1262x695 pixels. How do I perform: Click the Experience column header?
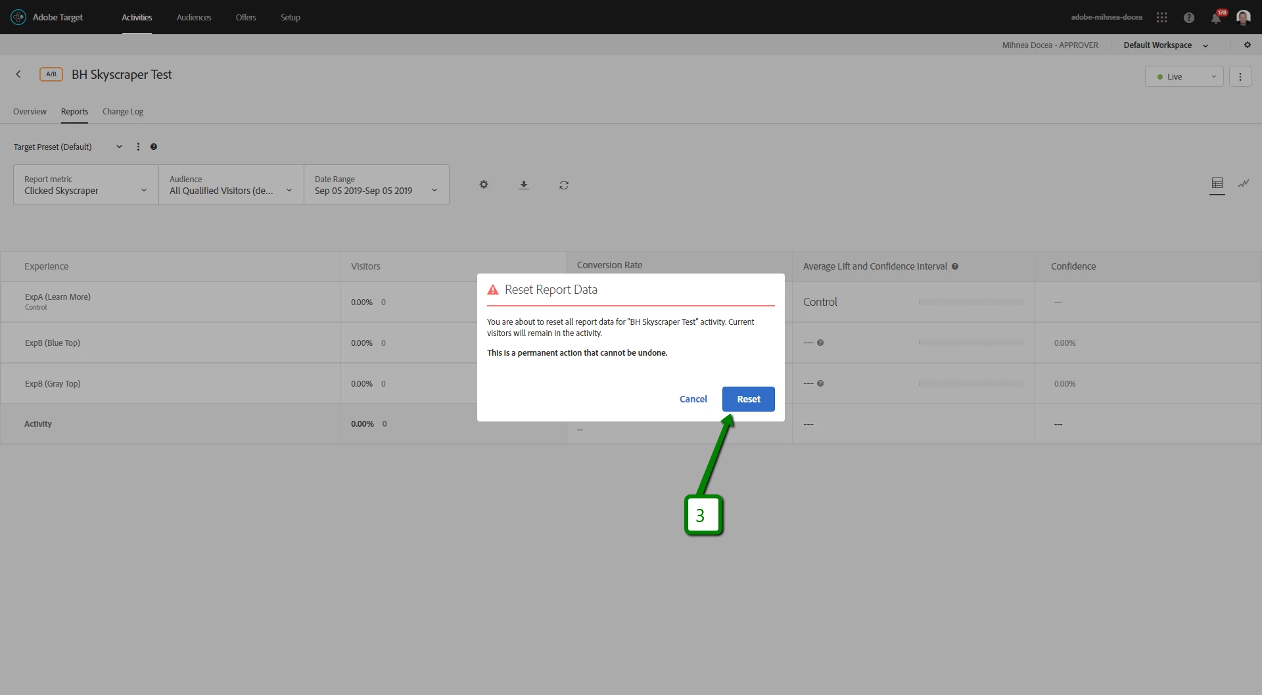(47, 266)
